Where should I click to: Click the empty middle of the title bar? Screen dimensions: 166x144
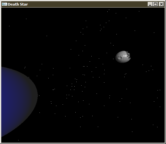[x=87, y=4]
